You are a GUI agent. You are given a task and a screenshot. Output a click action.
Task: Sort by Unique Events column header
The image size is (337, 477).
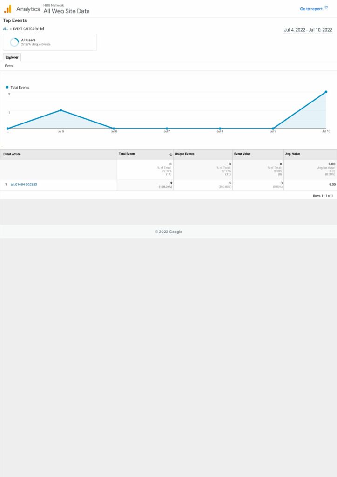click(184, 154)
